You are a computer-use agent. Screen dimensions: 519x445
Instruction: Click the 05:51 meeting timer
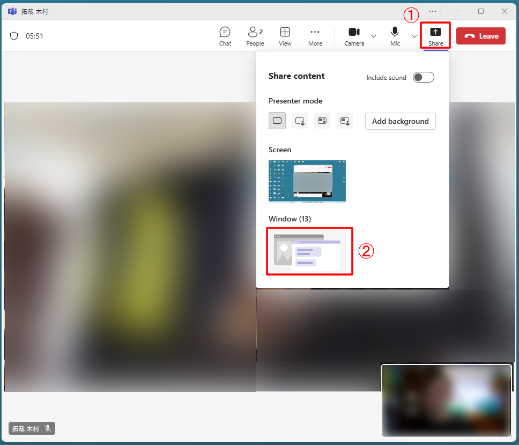[x=34, y=36]
